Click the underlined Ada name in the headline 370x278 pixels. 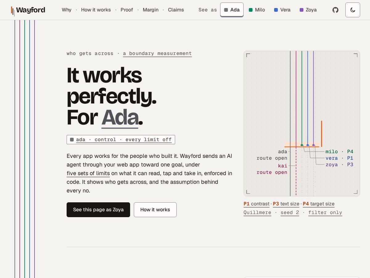click(120, 118)
